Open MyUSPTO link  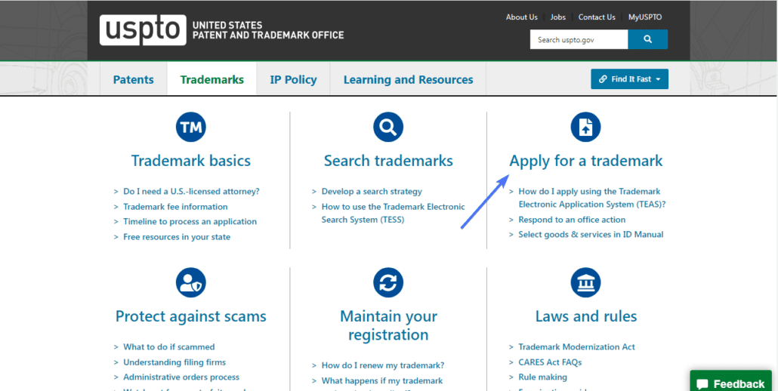click(x=645, y=17)
